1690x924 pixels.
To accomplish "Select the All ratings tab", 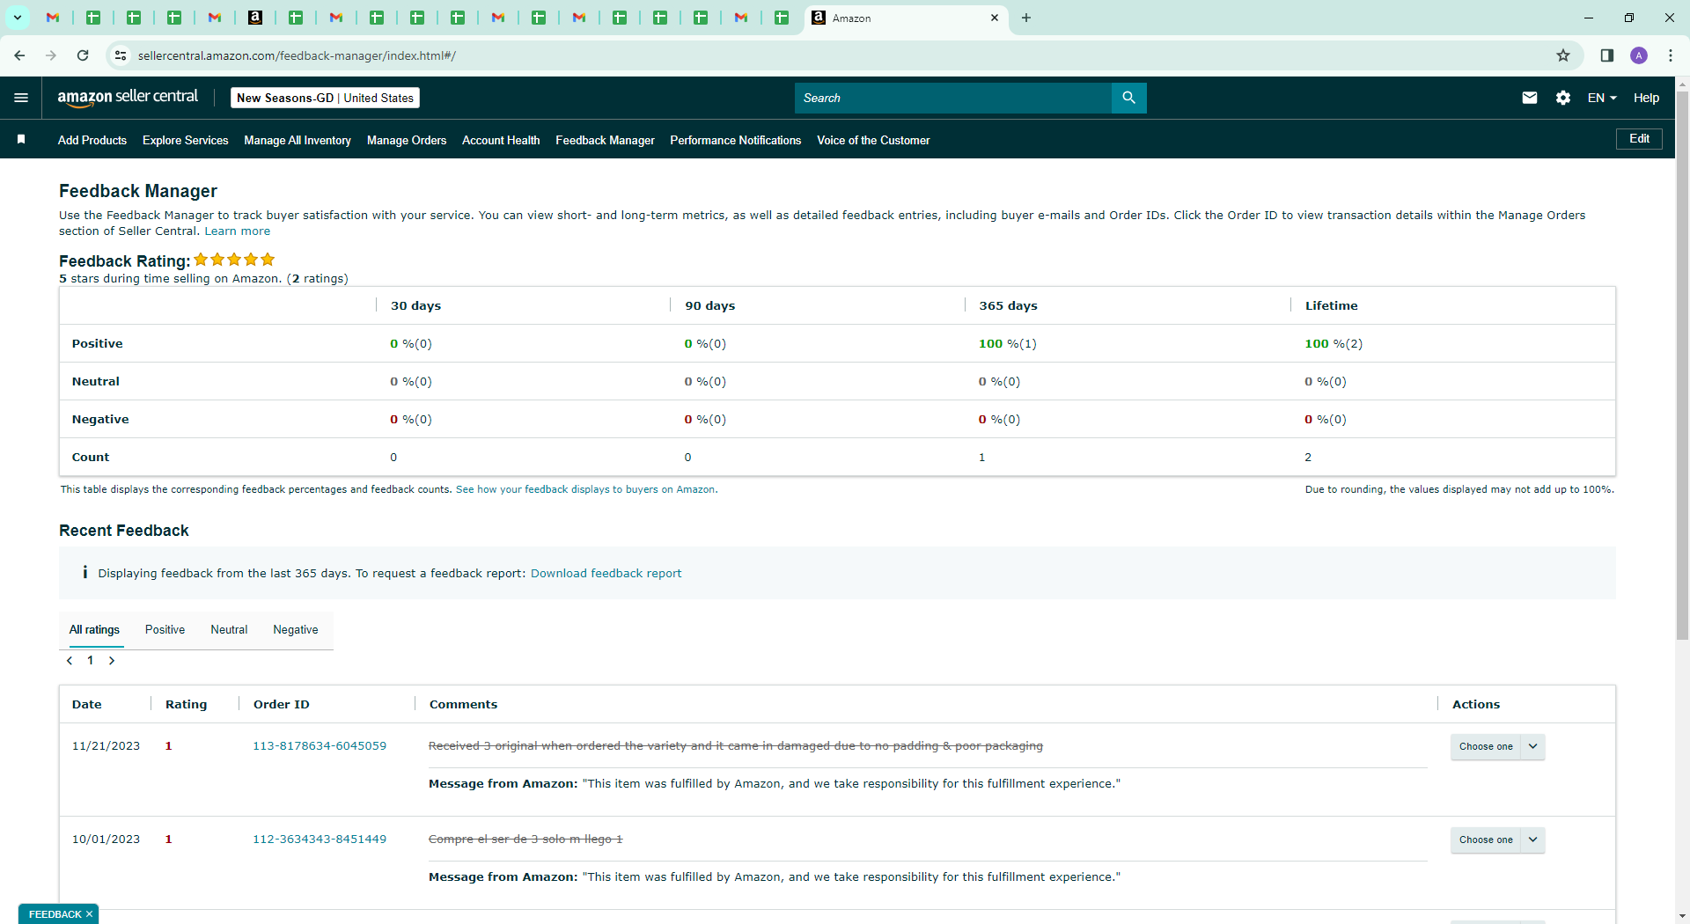I will (x=94, y=630).
